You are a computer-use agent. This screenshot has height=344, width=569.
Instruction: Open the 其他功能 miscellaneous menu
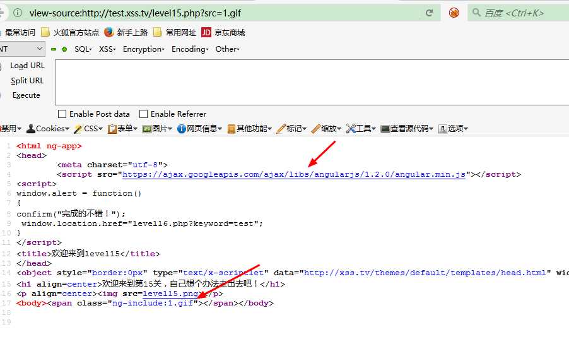[x=249, y=129]
